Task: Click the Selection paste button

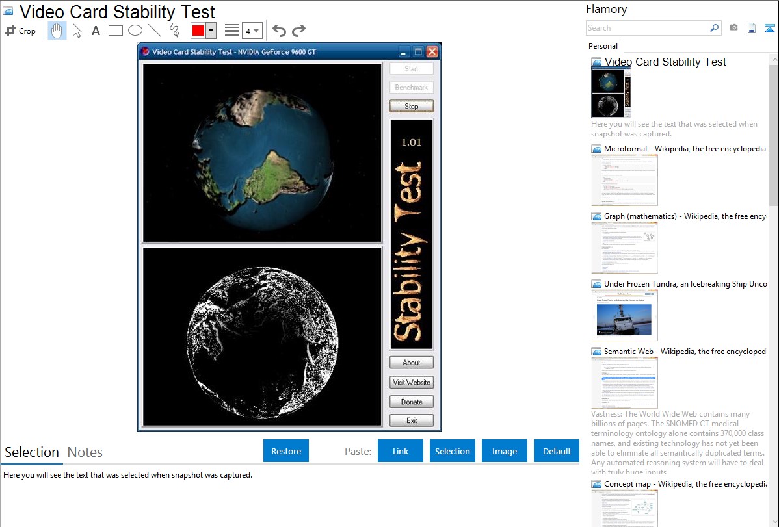Action: pos(453,451)
